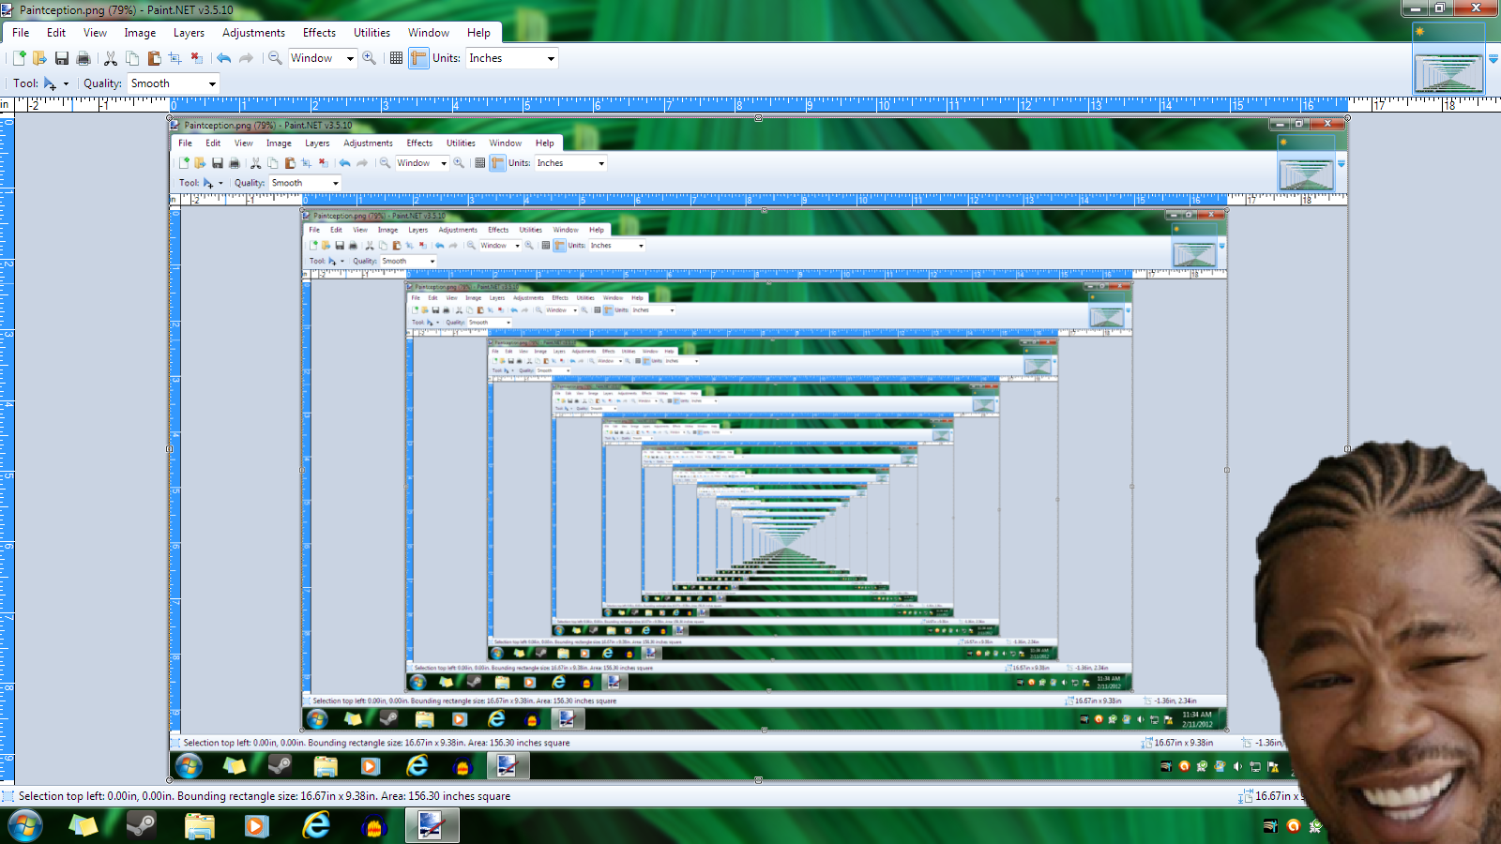Toggle the pixel grid display
Image resolution: width=1501 pixels, height=844 pixels.
397,58
